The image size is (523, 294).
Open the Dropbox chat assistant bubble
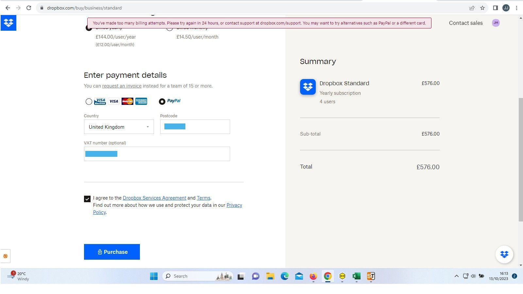504,254
